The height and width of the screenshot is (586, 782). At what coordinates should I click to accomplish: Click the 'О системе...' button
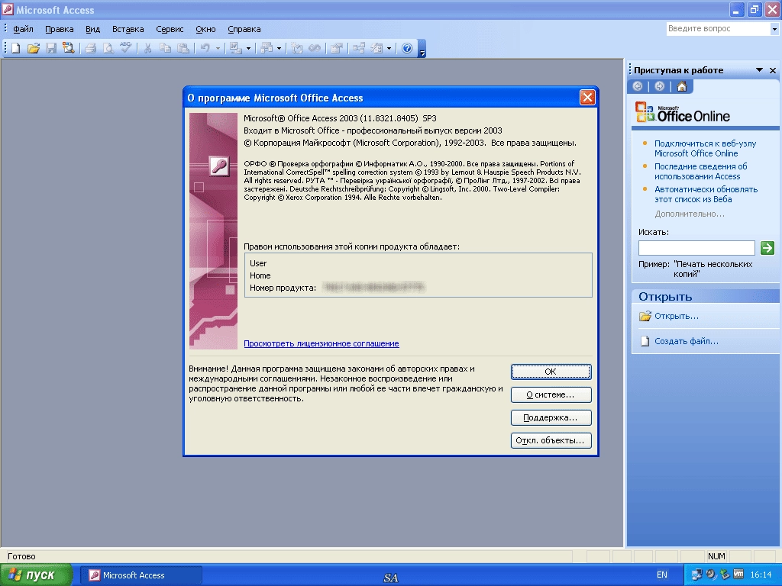551,394
